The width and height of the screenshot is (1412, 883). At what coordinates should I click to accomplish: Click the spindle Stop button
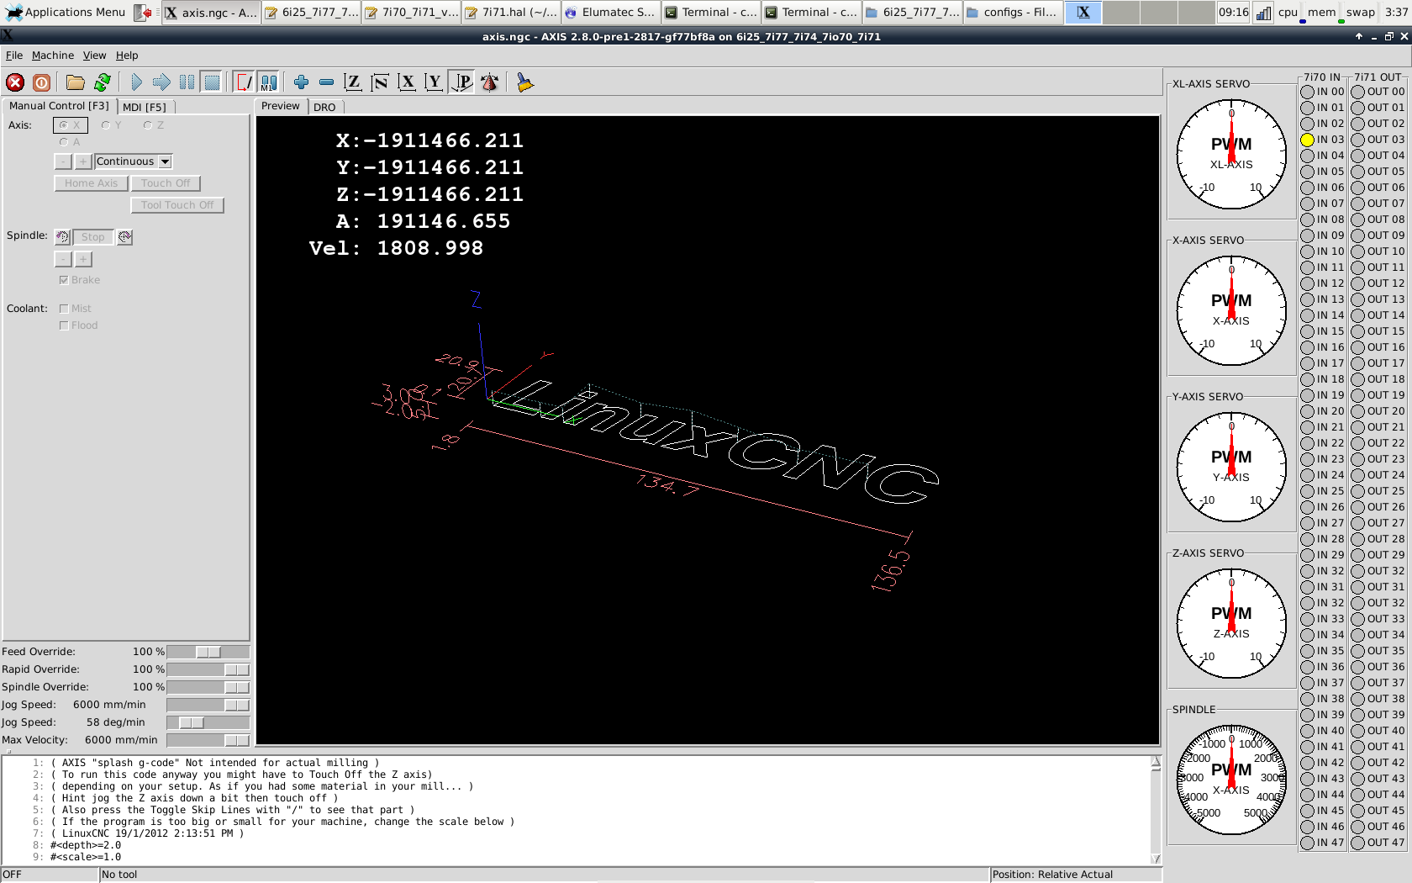click(x=93, y=237)
